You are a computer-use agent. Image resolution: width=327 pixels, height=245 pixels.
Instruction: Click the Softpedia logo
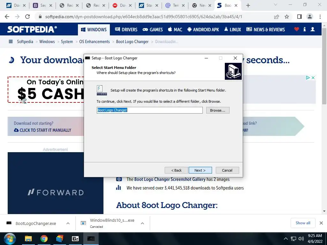pyautogui.click(x=32, y=29)
